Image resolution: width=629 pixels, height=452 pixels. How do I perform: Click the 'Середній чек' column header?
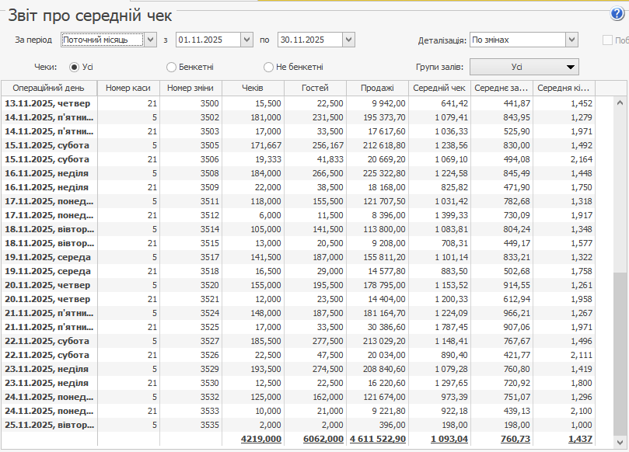pyautogui.click(x=439, y=89)
